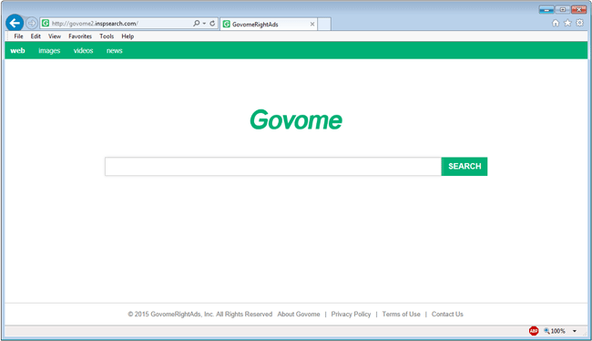Close the GovomeRightAds tab
The width and height of the screenshot is (592, 341).
[312, 25]
